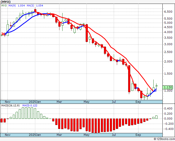This screenshot has height=141, width=175.
Task: Select Sep on the price chart date axis
Action: (138, 102)
